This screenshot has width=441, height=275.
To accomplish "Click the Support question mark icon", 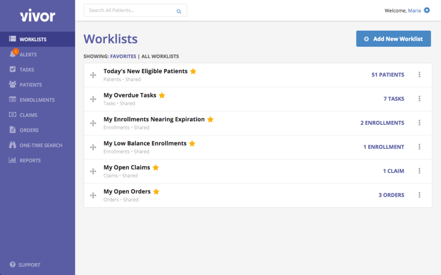I will (x=12, y=264).
